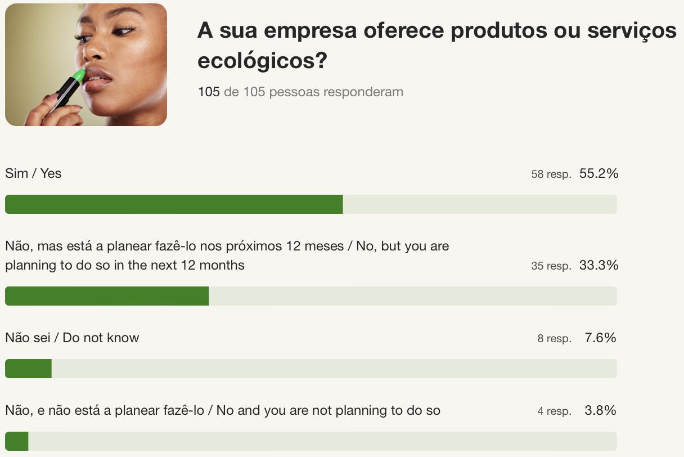
Task: Select the 'planning to do so in next 12 months' answer
Action: pos(227,256)
